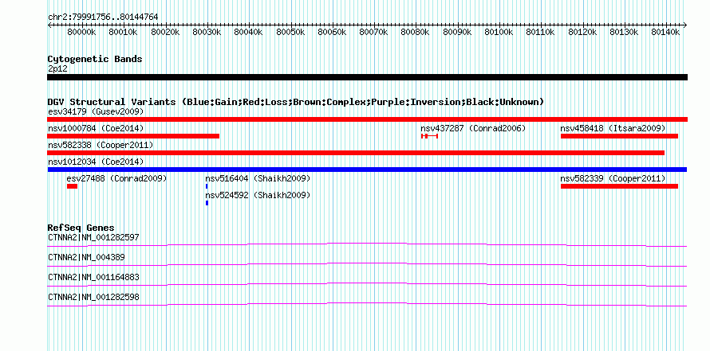Open nsv582339 (Cooper2011) variant label

[x=613, y=178]
